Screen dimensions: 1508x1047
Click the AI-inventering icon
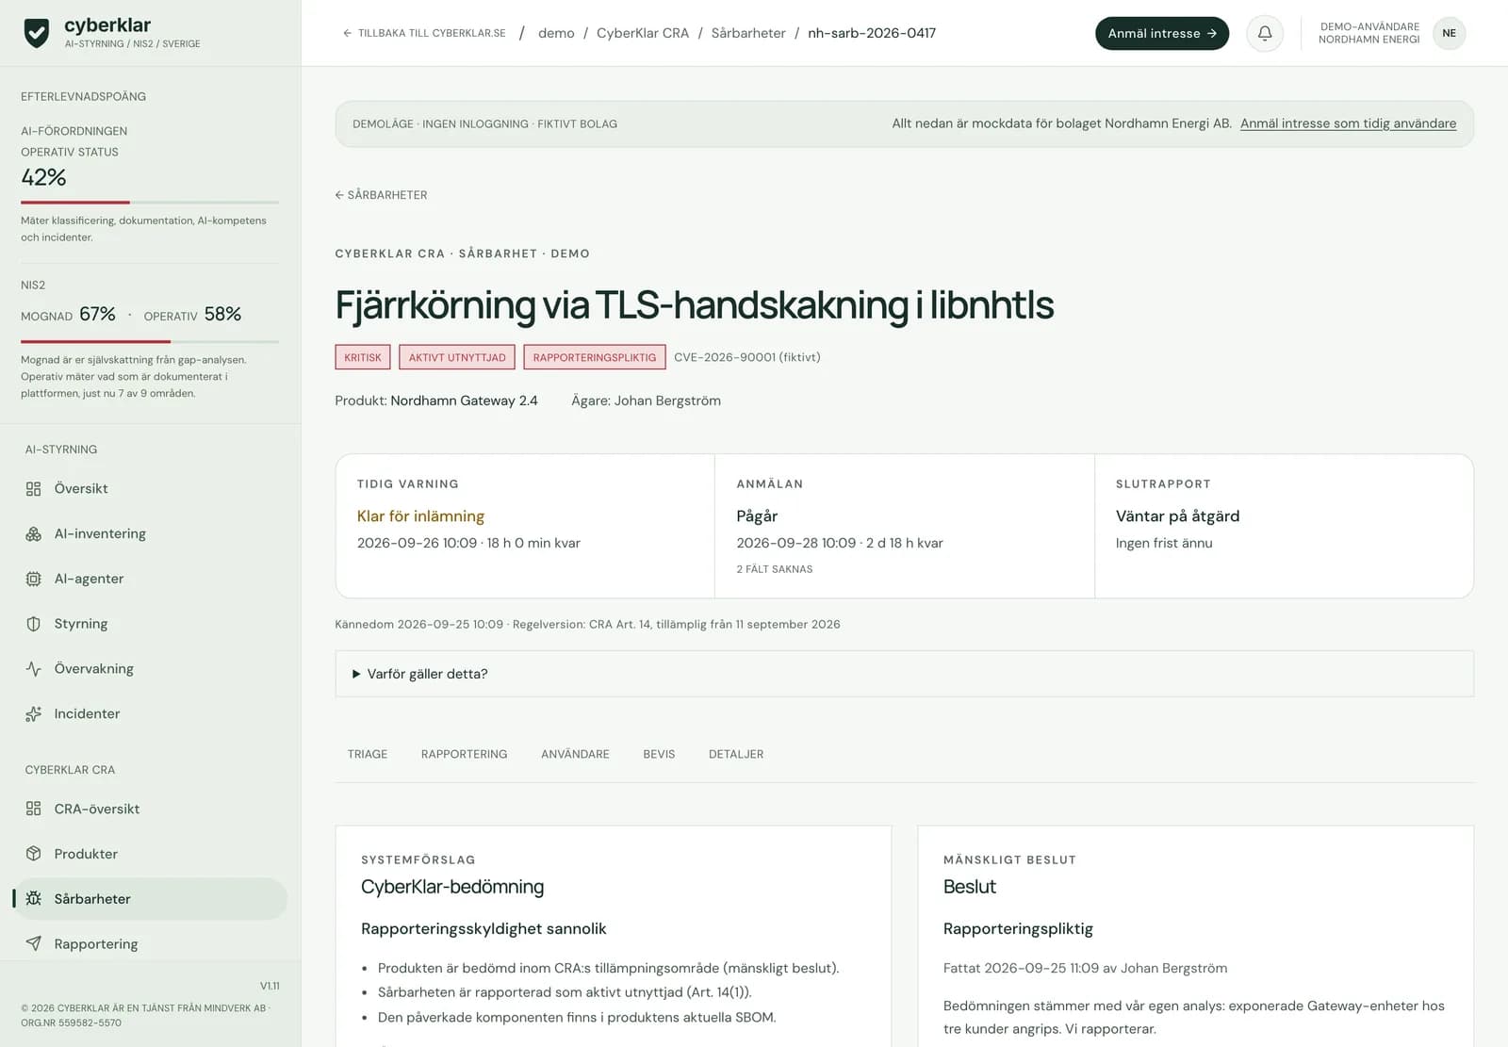click(x=34, y=533)
